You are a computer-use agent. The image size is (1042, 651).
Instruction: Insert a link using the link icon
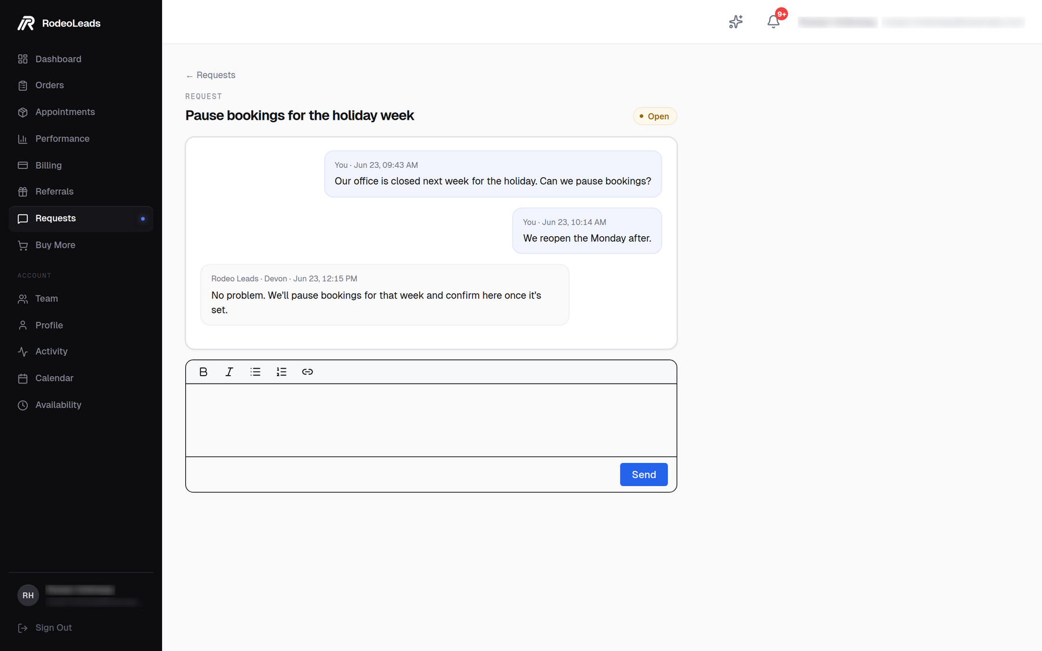click(x=307, y=372)
